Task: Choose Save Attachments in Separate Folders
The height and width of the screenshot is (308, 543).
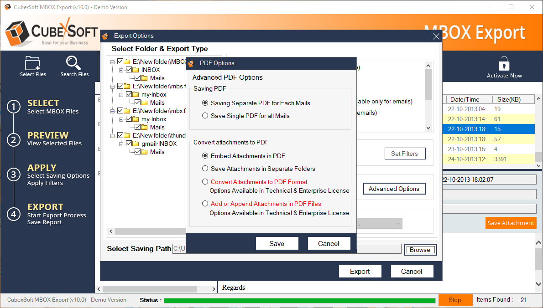Action: pos(205,169)
